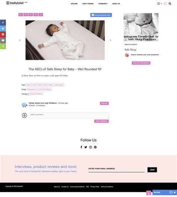Viewport: 177px width, 197px height.
Task: Share the article on Facebook from the sidebar
Action: coord(3,22)
